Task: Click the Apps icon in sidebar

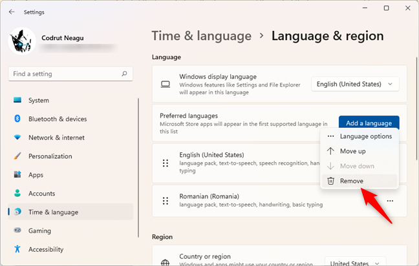Action: pos(17,174)
